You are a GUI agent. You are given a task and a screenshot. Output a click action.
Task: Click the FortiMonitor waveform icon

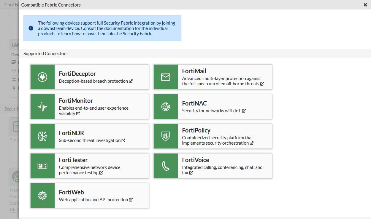42,106
